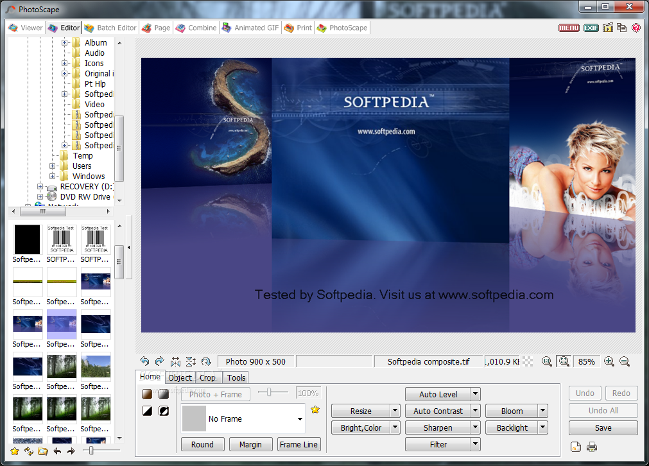This screenshot has height=466, width=649.
Task: Open the No Frame dropdown
Action: (x=300, y=419)
